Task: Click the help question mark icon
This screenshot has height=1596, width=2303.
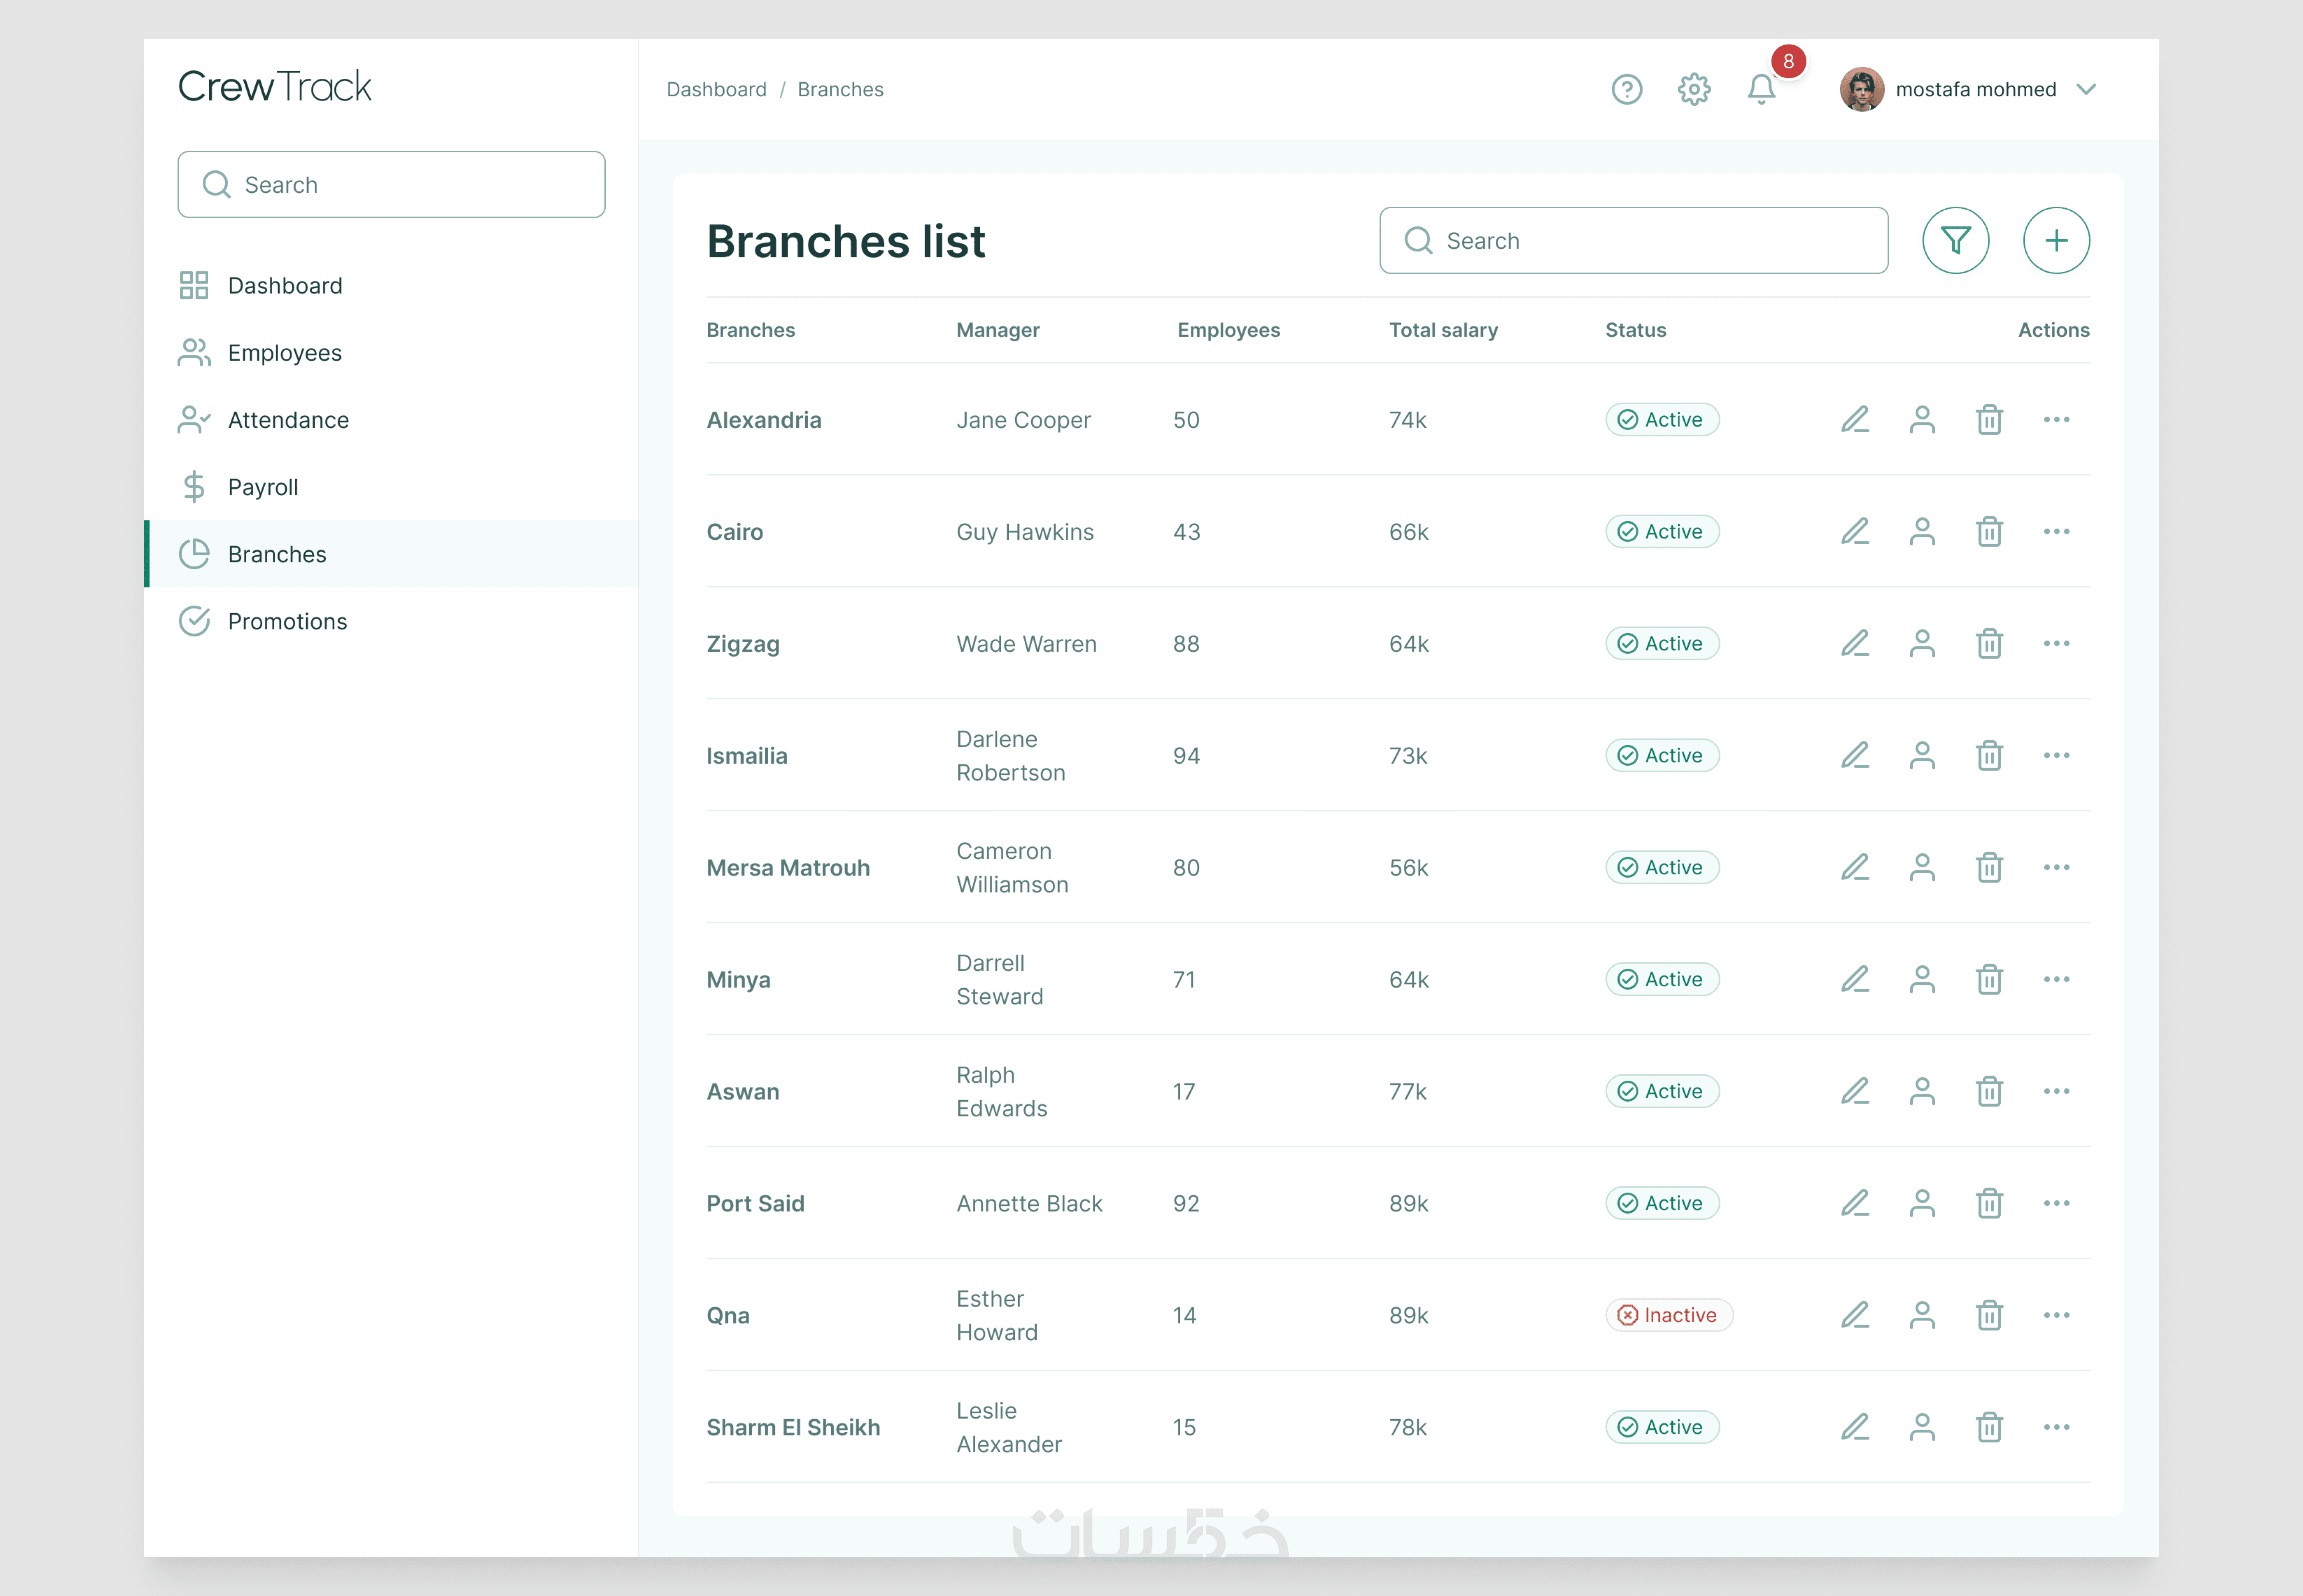Action: click(1627, 90)
